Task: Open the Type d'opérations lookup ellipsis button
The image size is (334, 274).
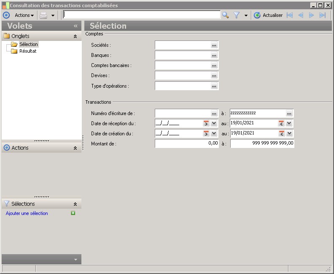Action: point(214,86)
